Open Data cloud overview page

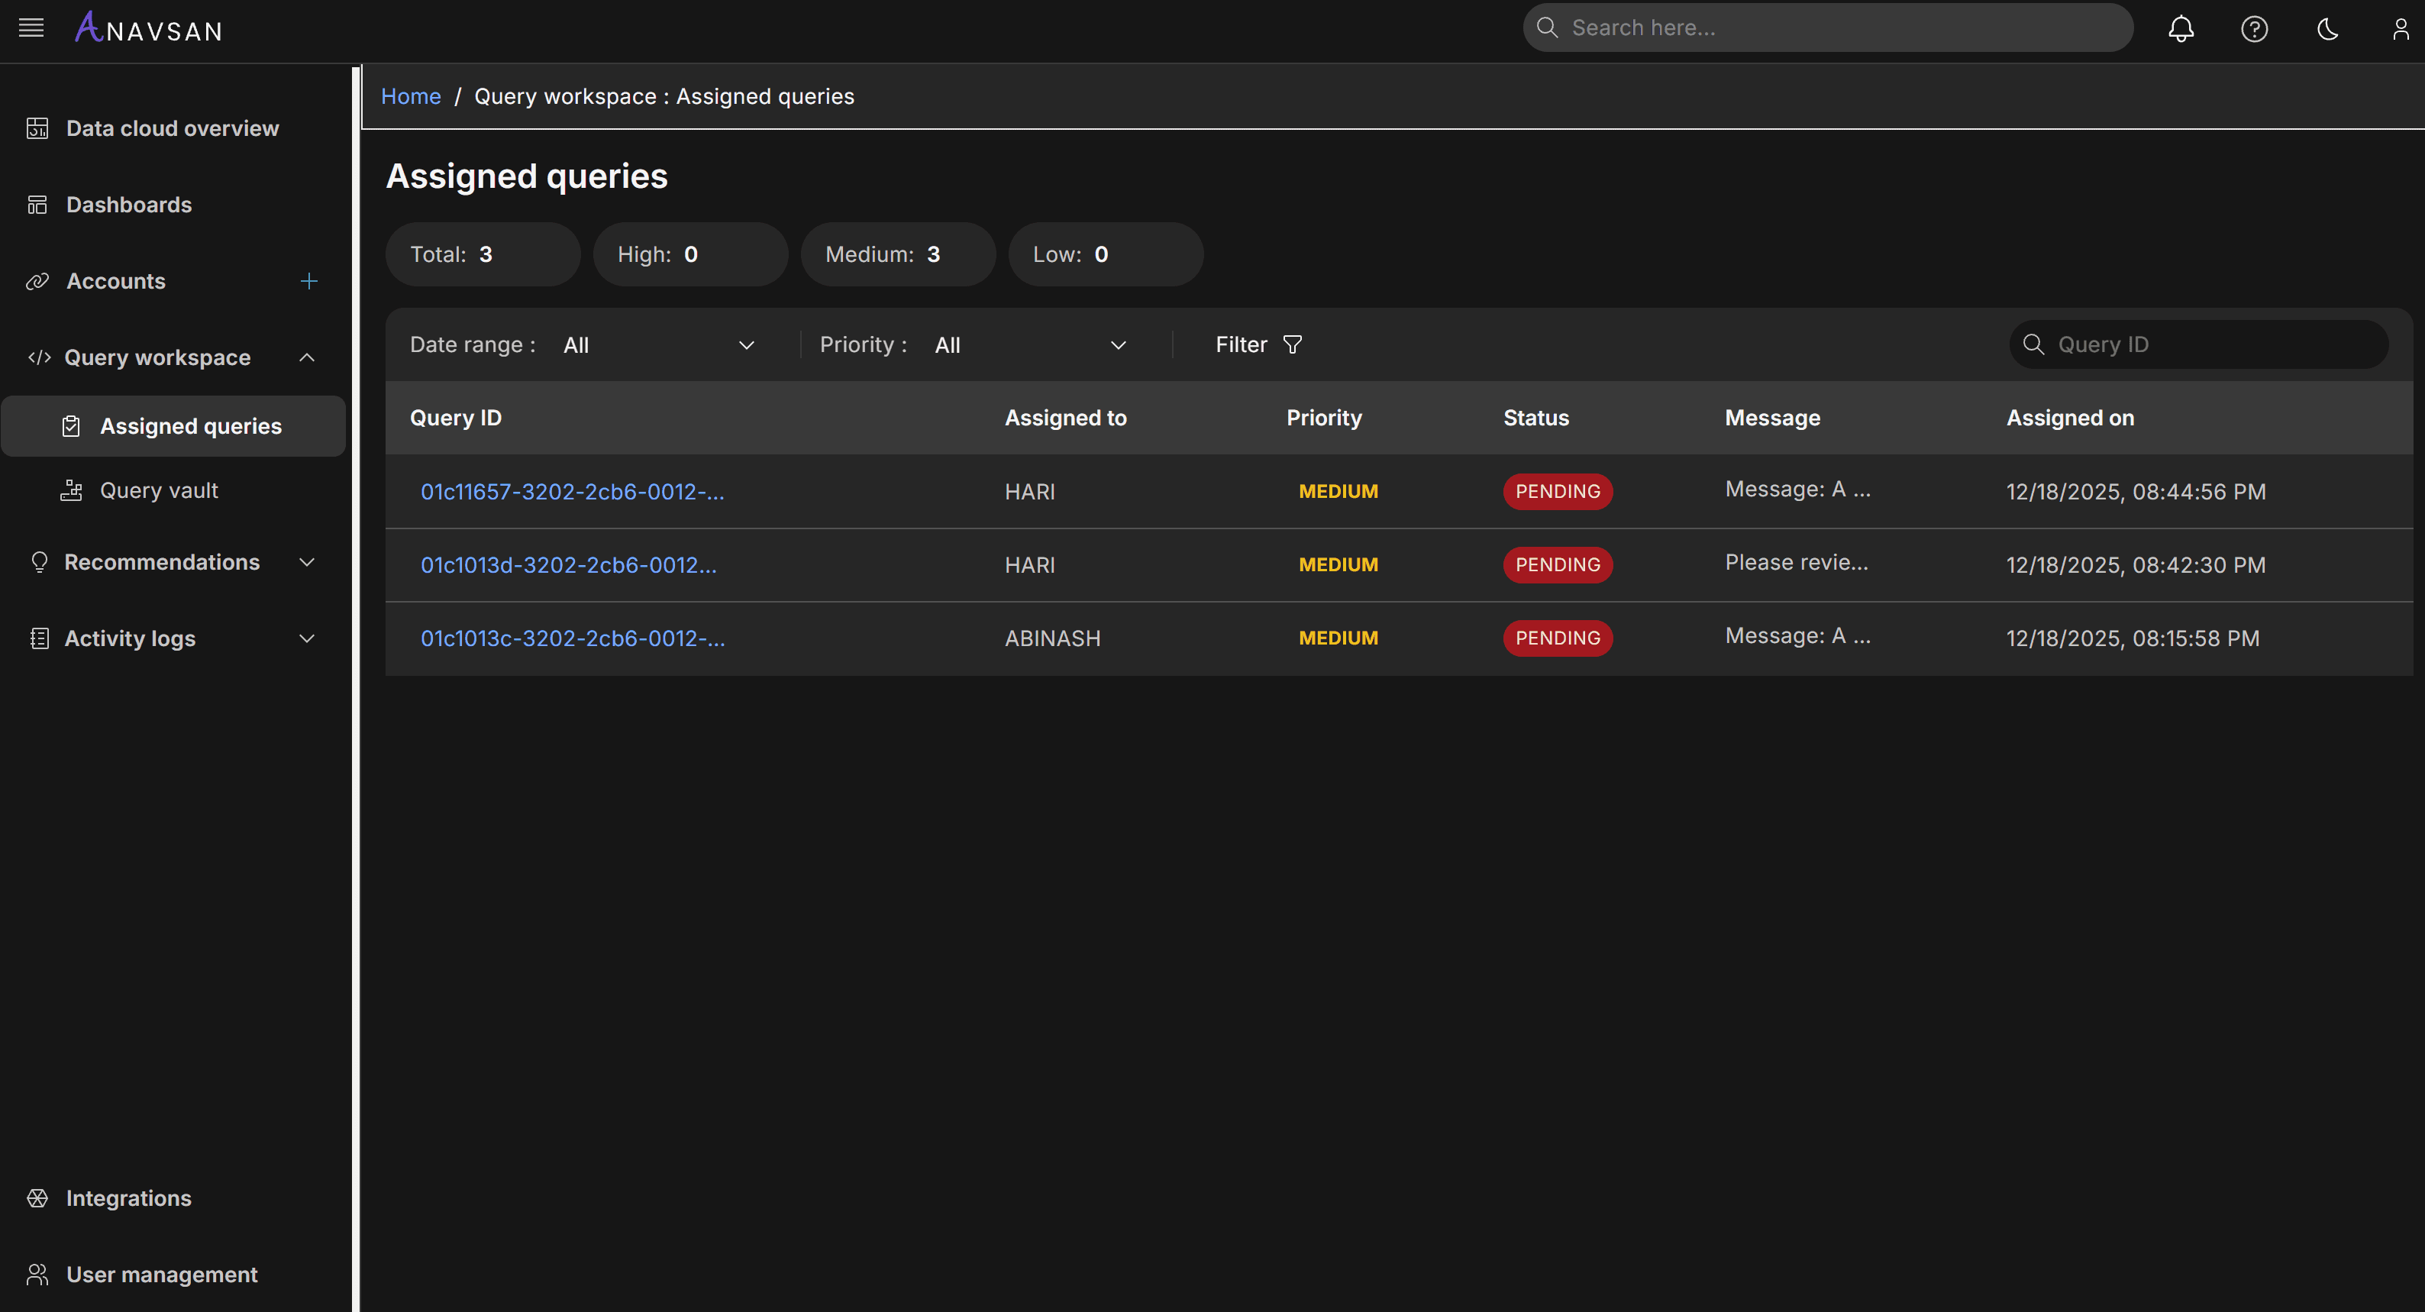(173, 128)
